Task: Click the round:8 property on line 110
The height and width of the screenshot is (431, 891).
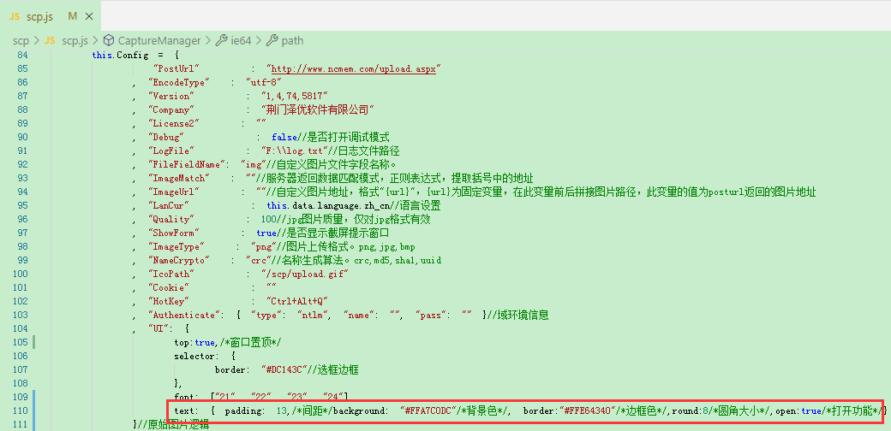Action: 691,410
